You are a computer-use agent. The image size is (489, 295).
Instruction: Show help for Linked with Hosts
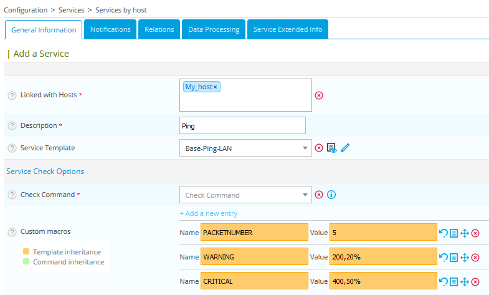click(12, 95)
